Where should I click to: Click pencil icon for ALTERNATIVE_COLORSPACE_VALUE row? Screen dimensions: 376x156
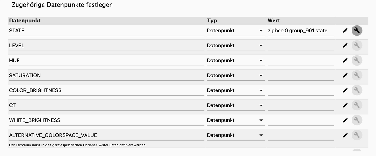[345, 135]
